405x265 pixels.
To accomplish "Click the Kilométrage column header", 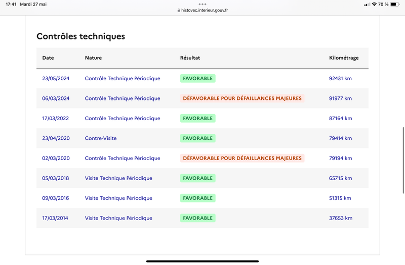I will [344, 58].
